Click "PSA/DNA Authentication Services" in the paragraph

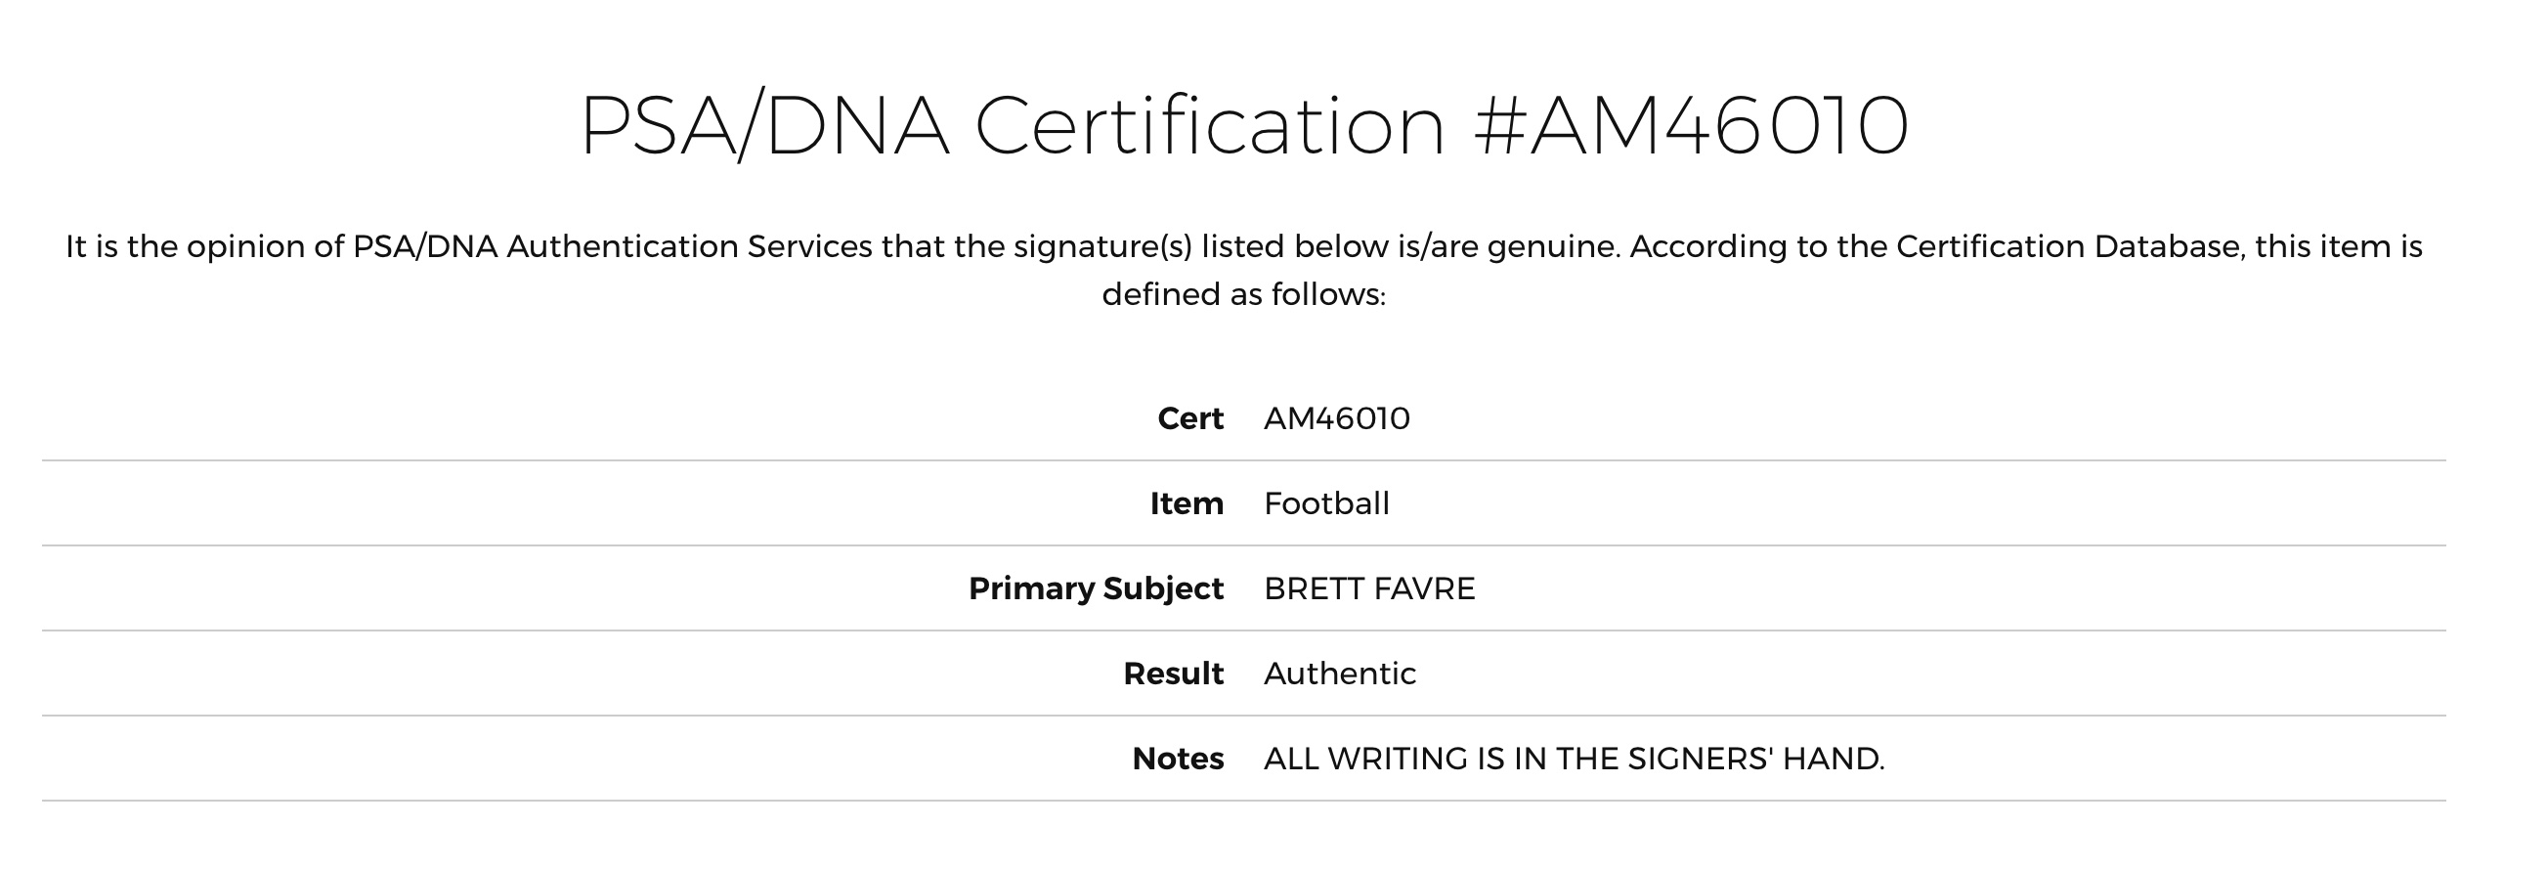click(612, 246)
